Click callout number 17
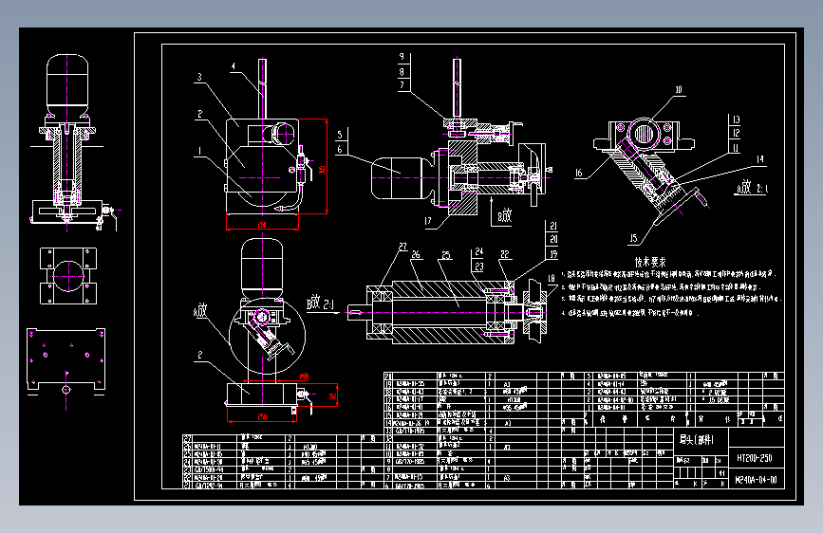 pos(428,221)
